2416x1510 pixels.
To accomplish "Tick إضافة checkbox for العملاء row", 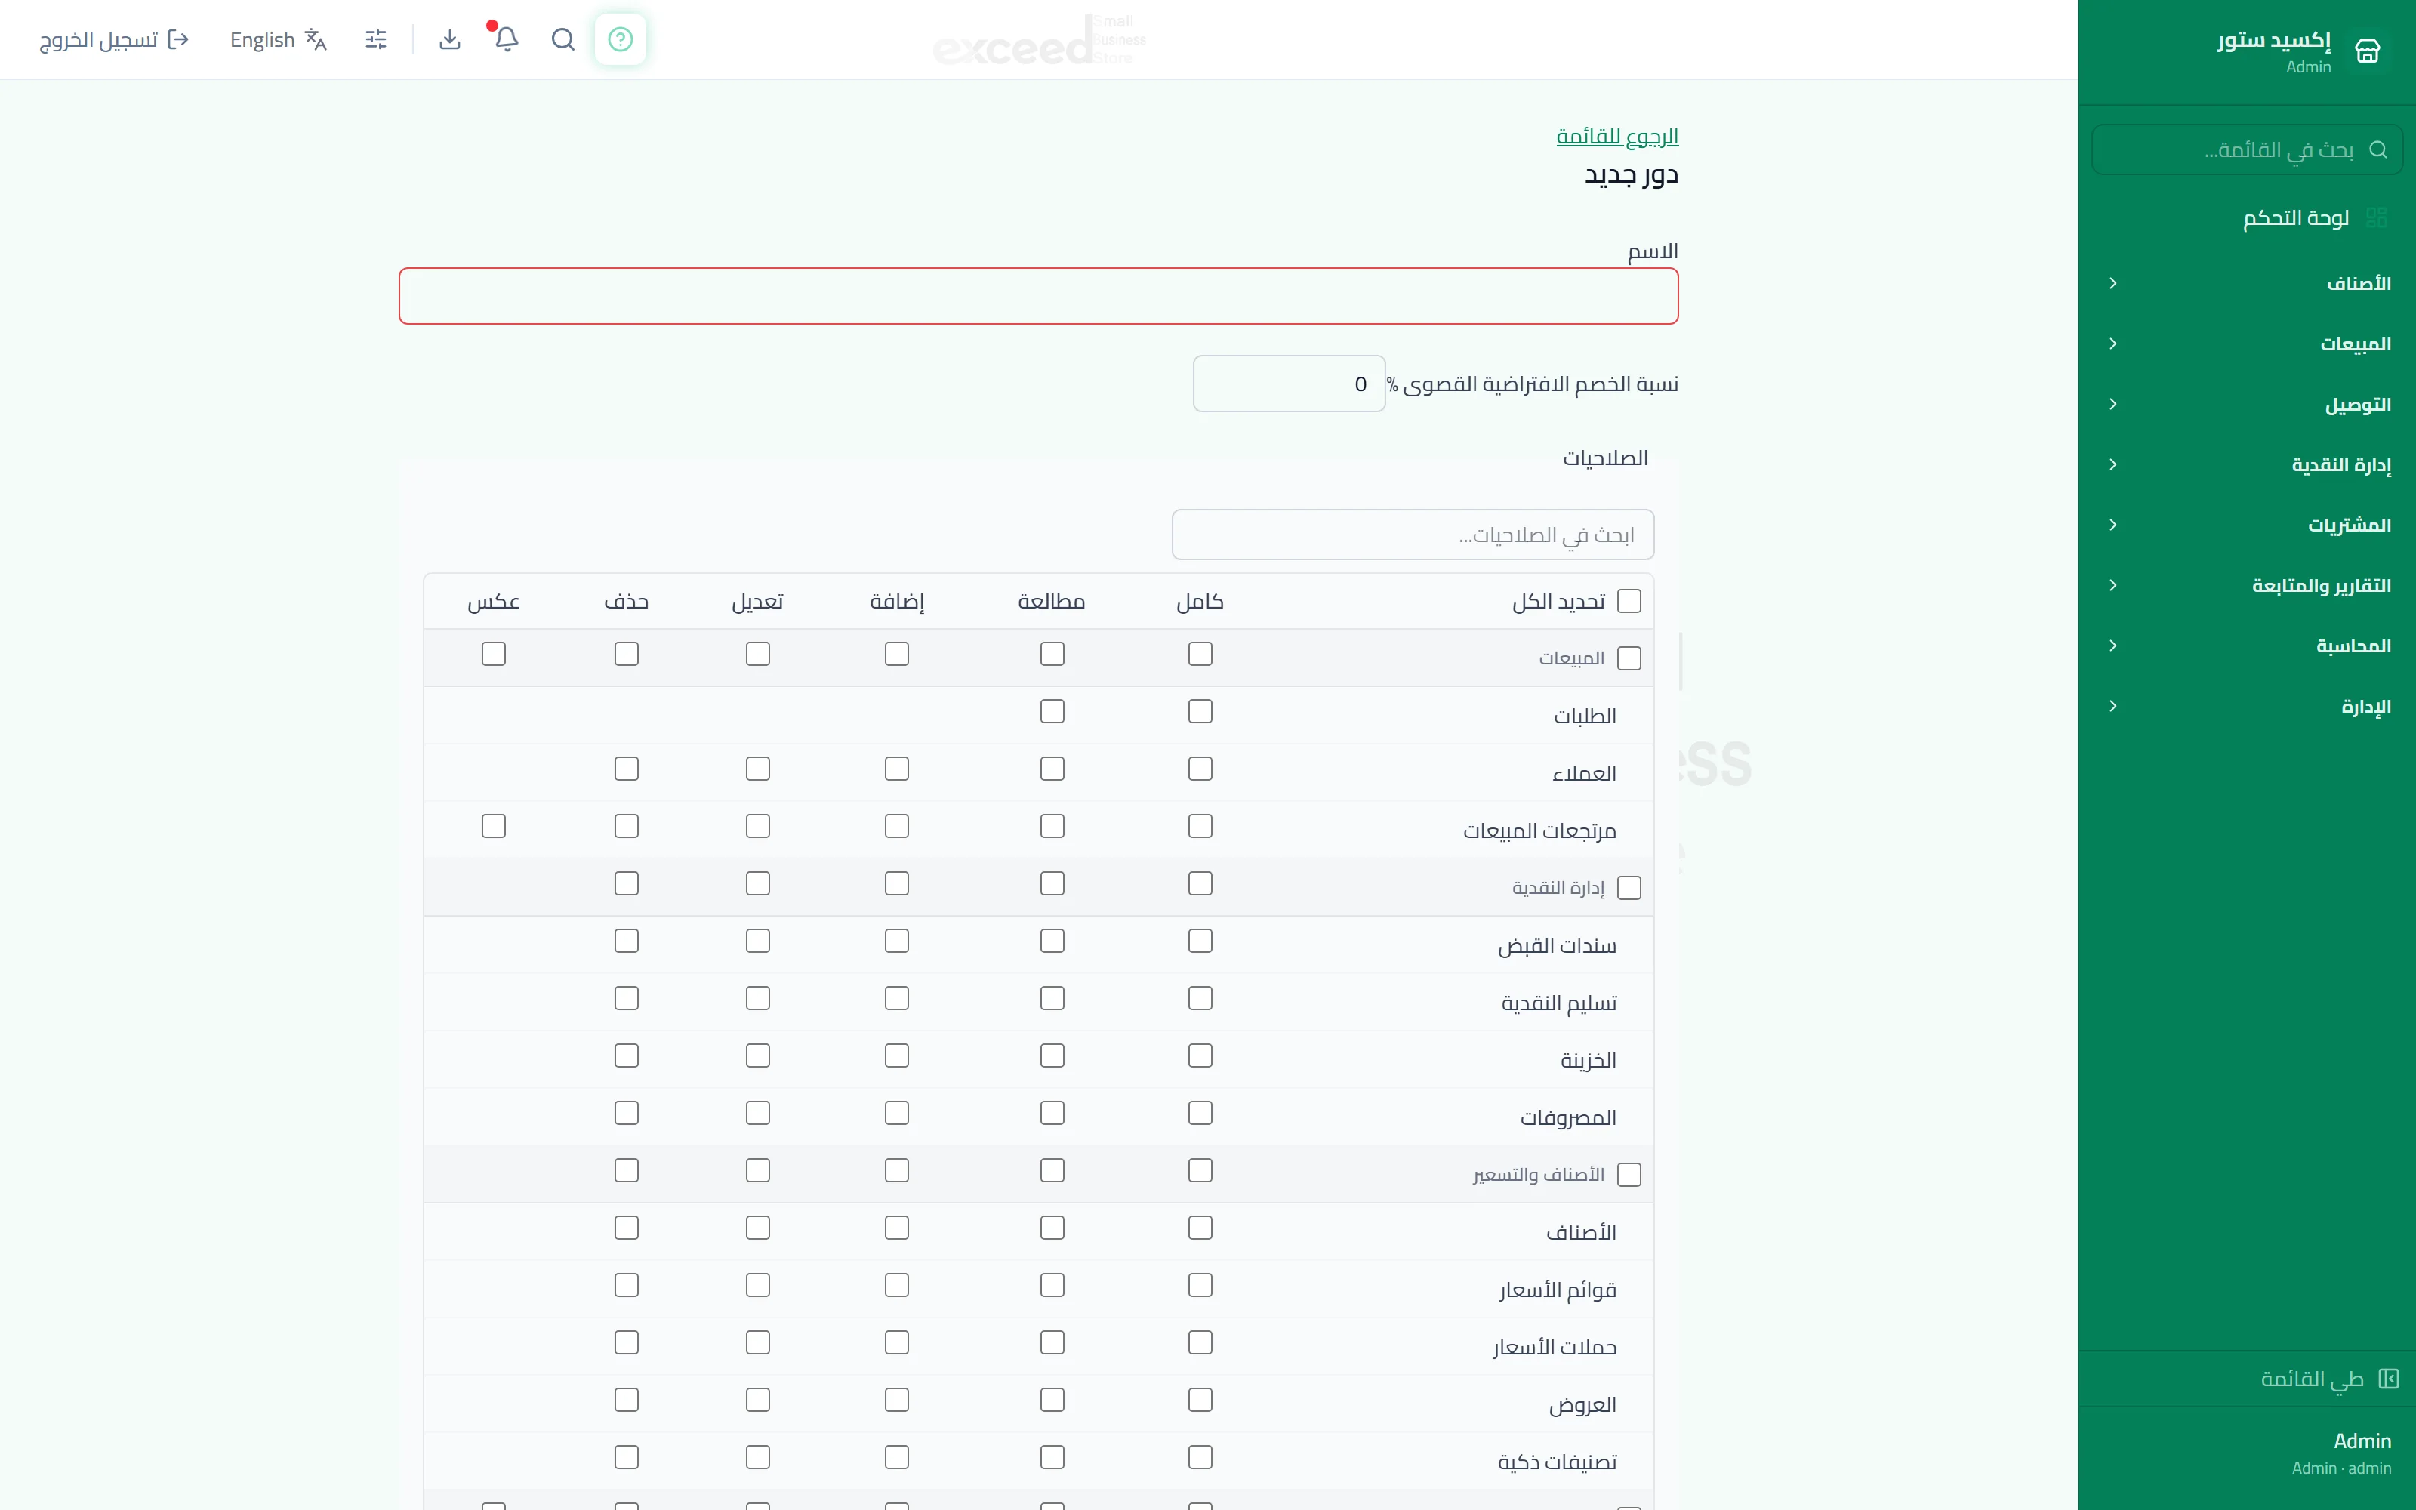I will (x=896, y=768).
